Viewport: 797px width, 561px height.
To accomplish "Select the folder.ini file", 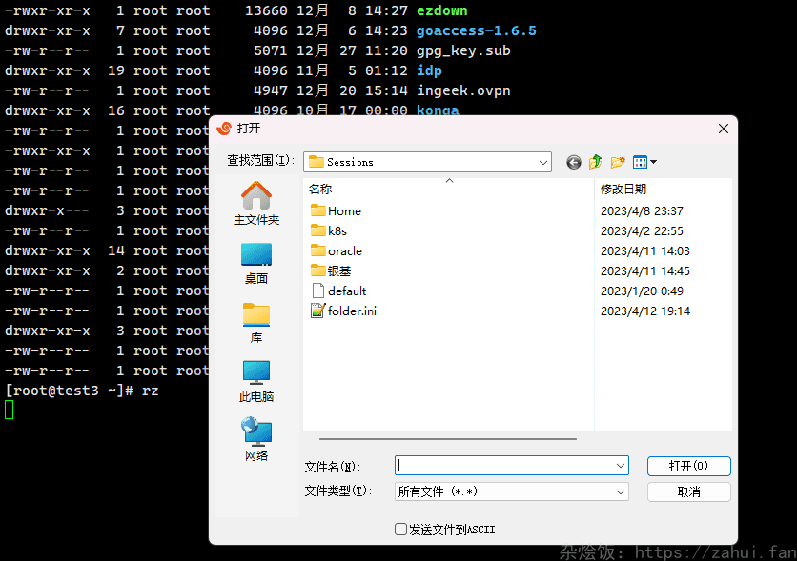I will click(x=350, y=310).
